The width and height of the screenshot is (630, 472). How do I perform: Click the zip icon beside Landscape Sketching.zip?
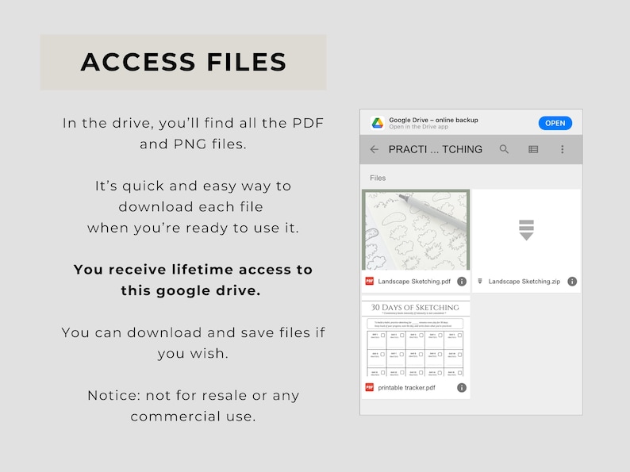click(x=480, y=281)
